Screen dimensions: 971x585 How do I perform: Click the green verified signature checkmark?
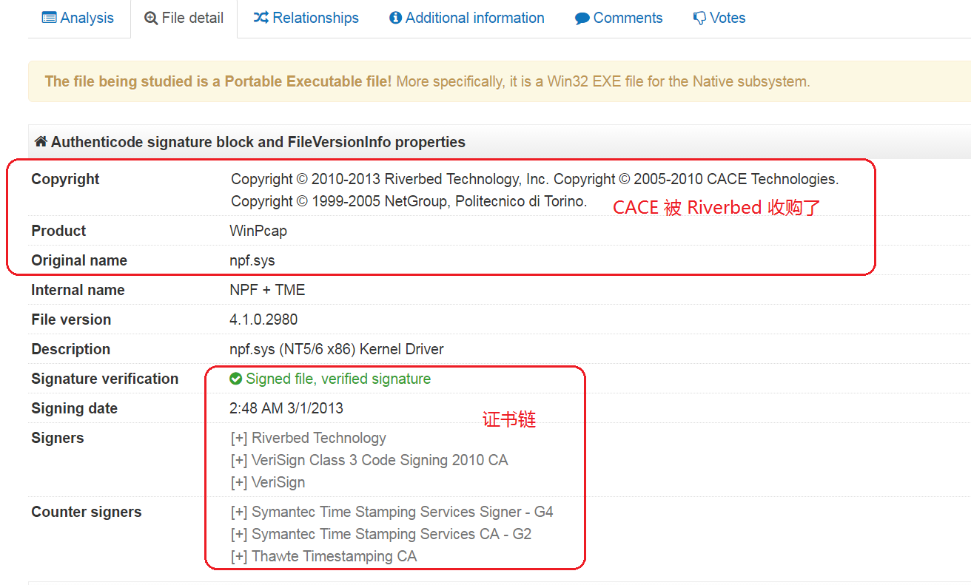236,379
